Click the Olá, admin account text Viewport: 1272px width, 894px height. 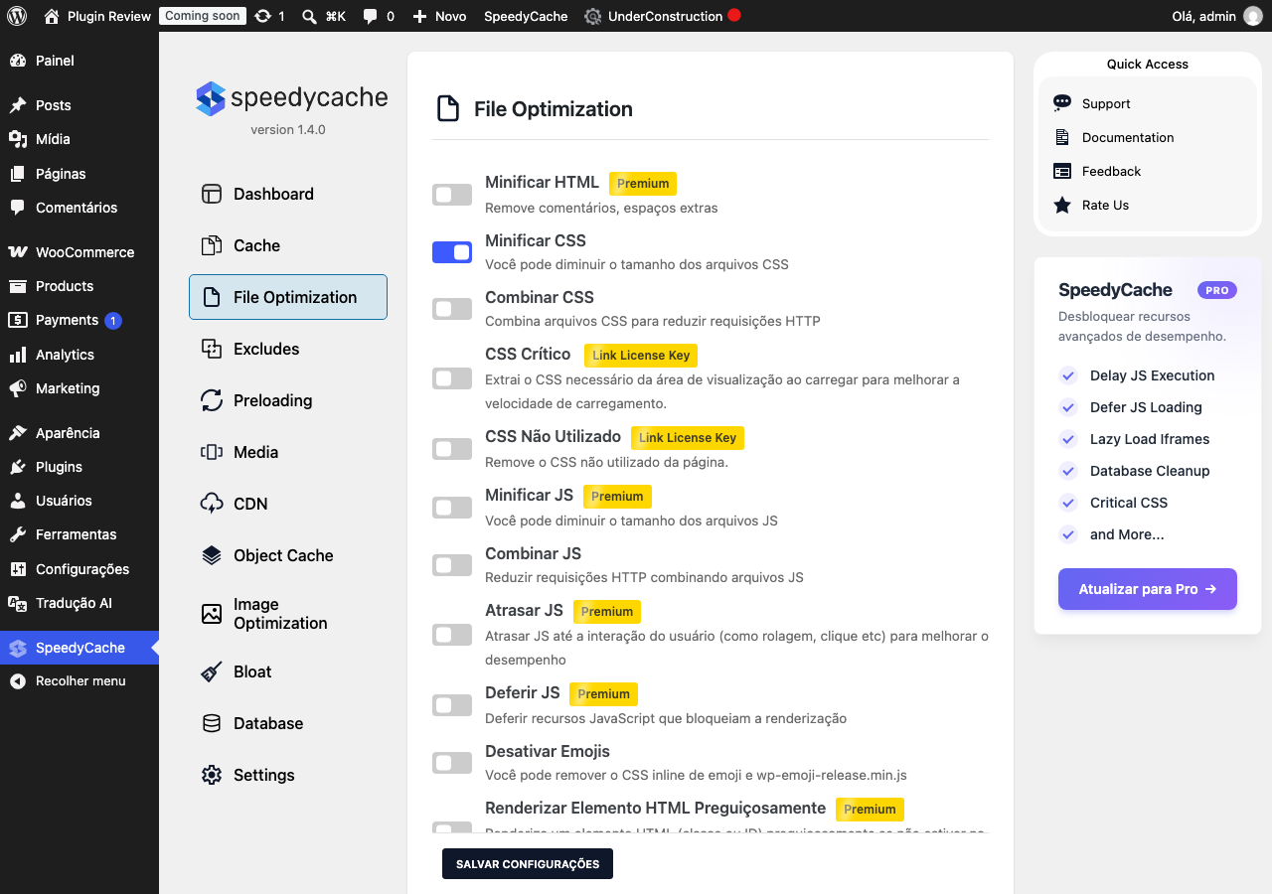click(x=1206, y=16)
